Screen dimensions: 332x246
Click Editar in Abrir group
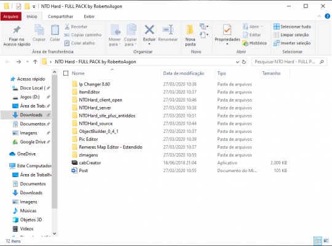252,35
